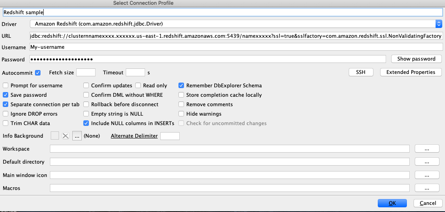The width and height of the screenshot is (445, 212).
Task: Click the Alternate Delimiter link
Action: click(x=134, y=136)
